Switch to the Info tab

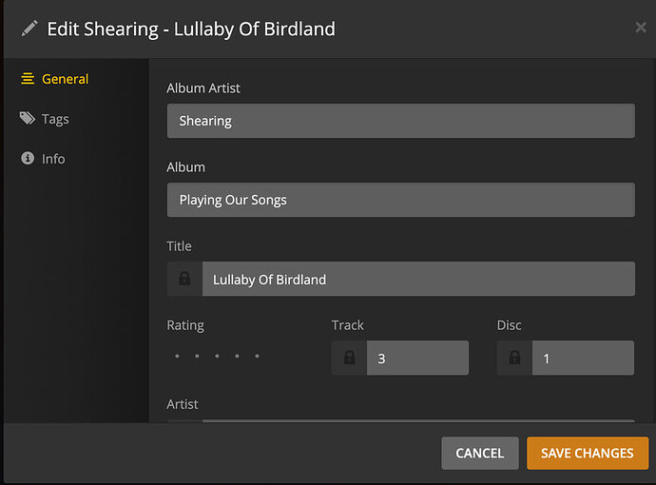pos(53,159)
